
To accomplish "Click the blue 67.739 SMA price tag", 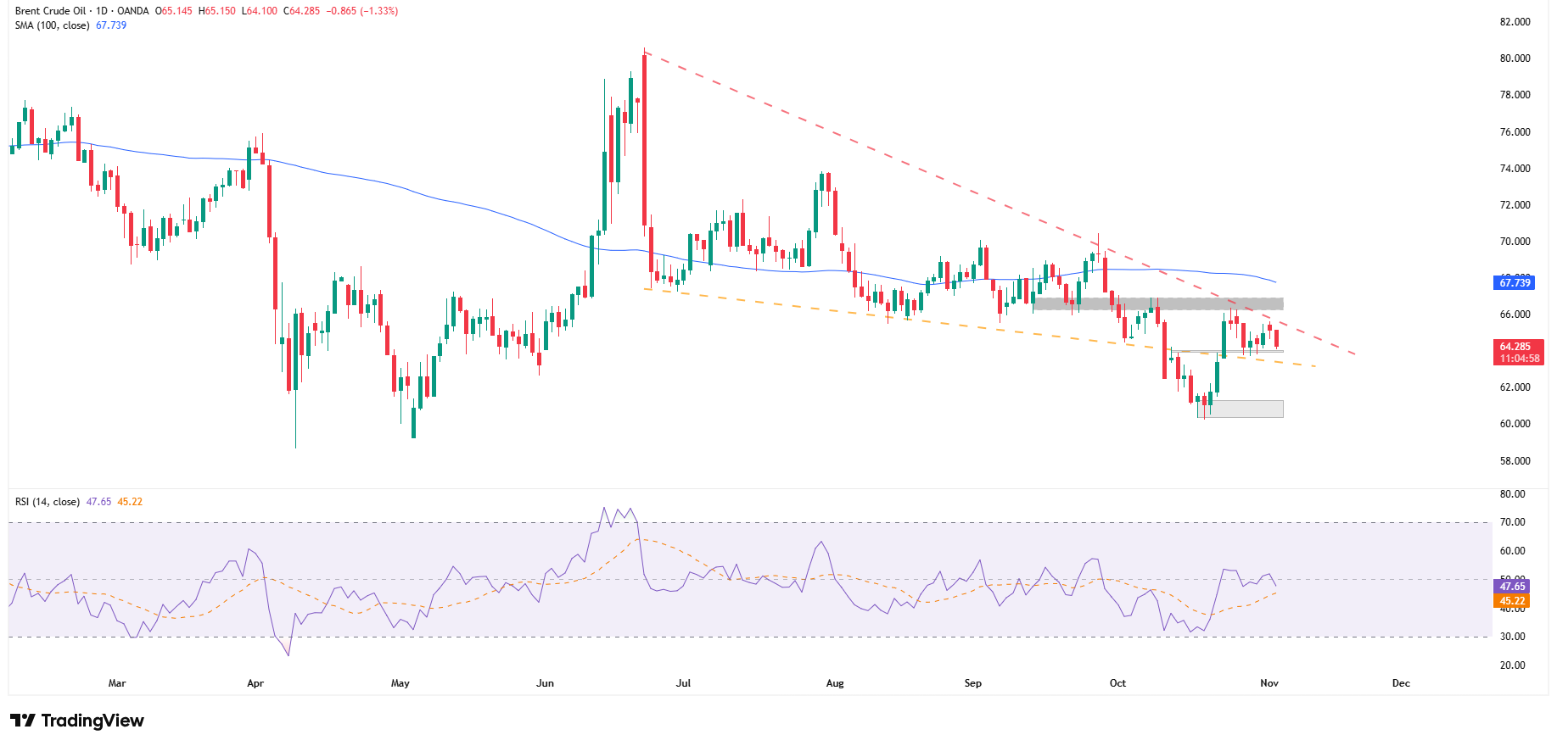I will (1515, 283).
